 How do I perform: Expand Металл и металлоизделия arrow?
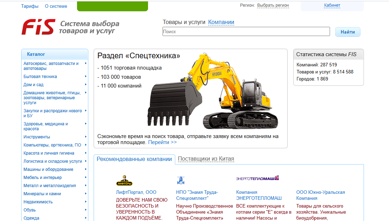click(x=86, y=185)
